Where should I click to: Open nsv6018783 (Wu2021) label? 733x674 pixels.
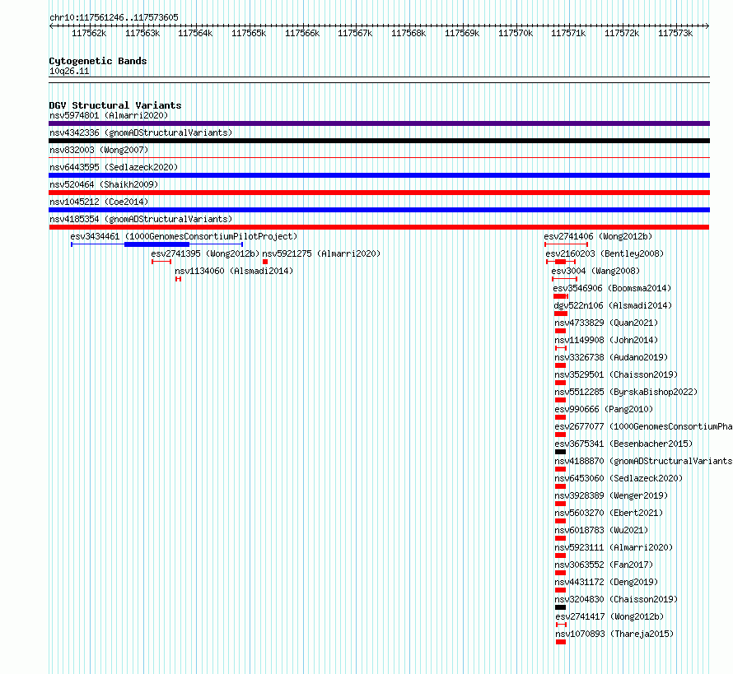tap(602, 530)
